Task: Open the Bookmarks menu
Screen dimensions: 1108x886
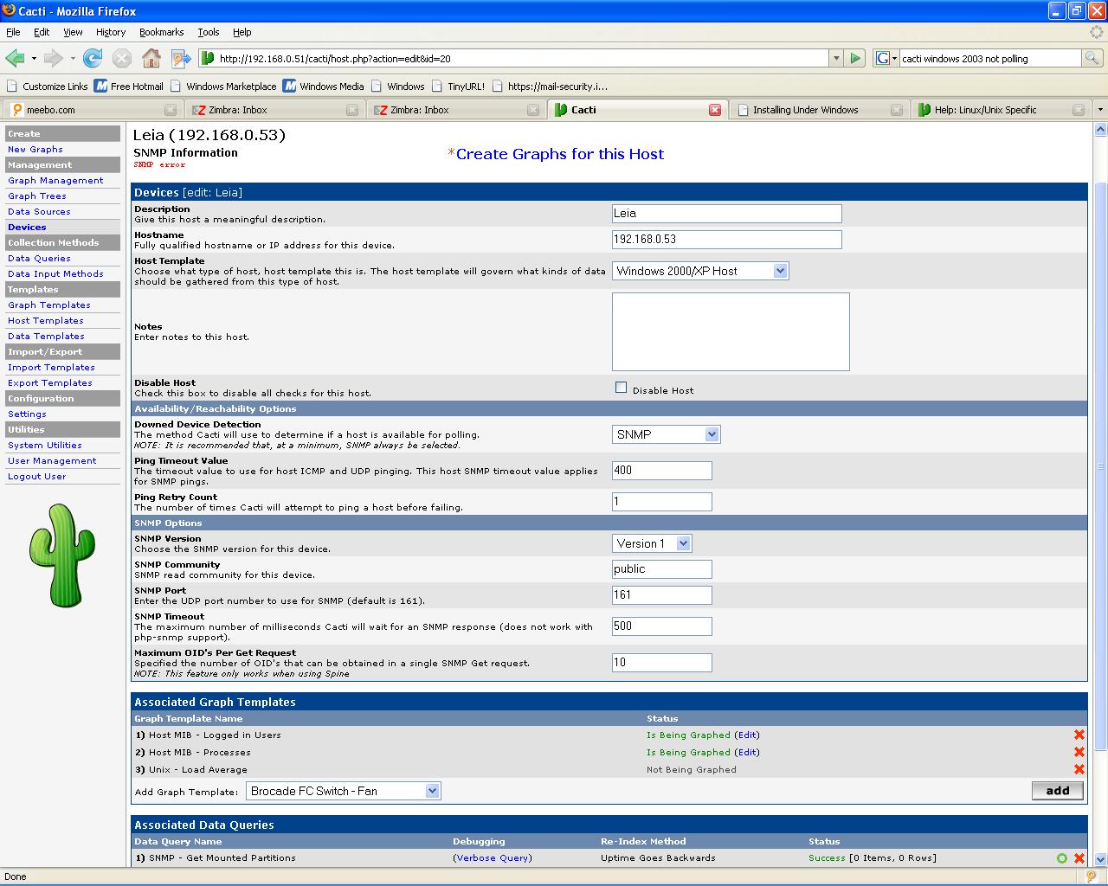Action: pyautogui.click(x=161, y=32)
